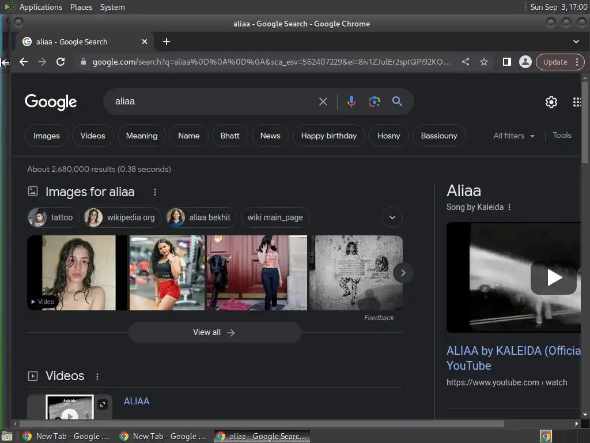This screenshot has height=443, width=590.
Task: Select the Bassiouny filter chip
Action: (439, 136)
